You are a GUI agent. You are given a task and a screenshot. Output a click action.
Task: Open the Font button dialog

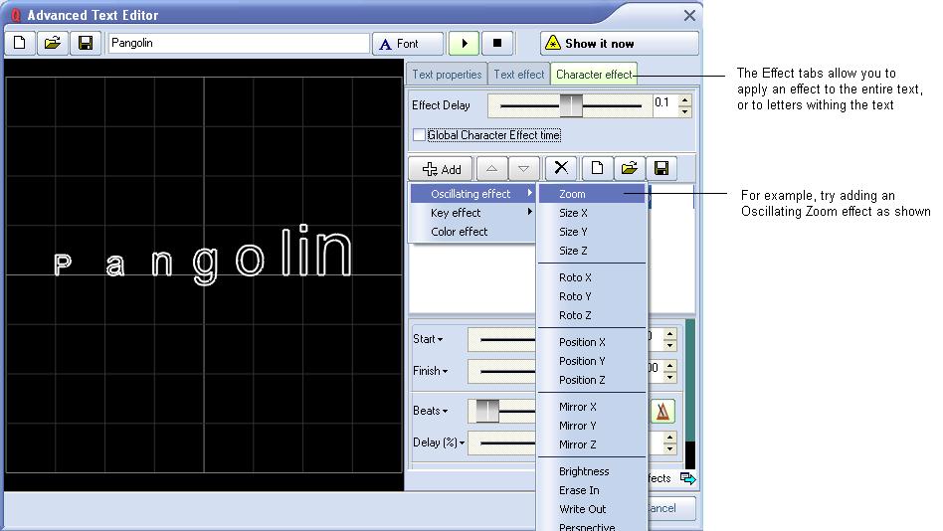408,44
